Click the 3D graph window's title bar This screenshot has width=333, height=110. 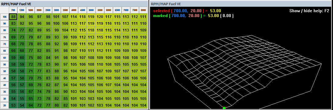tap(241, 4)
